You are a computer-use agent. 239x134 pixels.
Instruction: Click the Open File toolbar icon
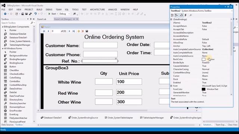pyautogui.click(x=22, y=14)
